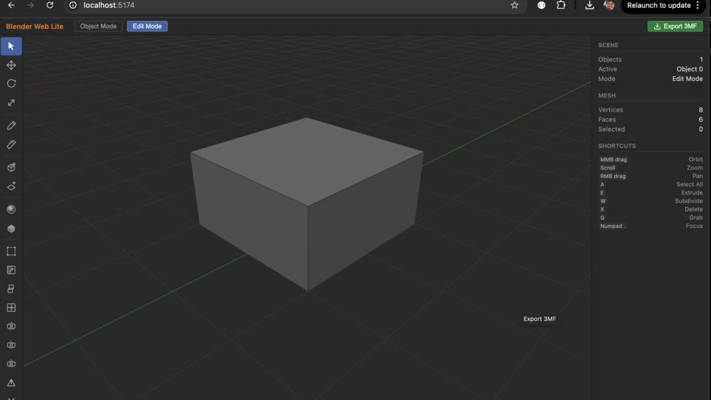
Task: Bookmark the page with star icon
Action: [x=514, y=5]
